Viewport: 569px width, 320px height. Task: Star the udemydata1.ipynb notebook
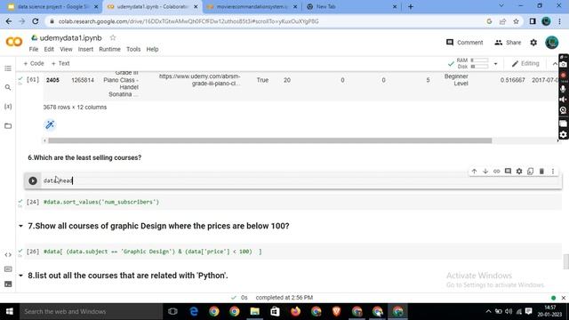coord(113,37)
